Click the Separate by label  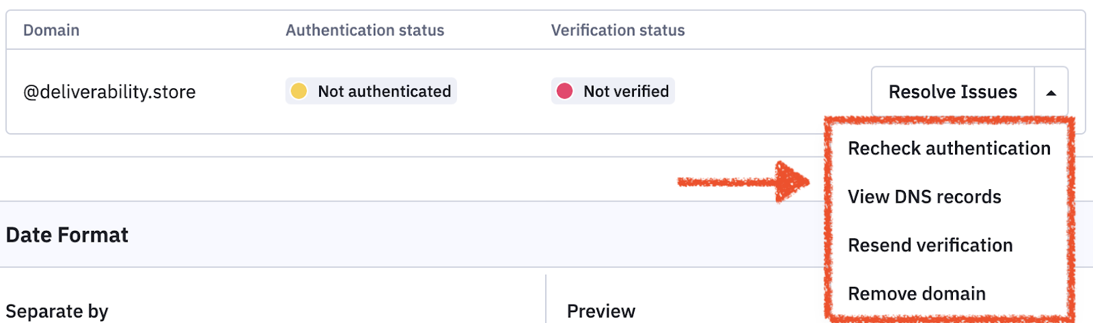pyautogui.click(x=57, y=311)
